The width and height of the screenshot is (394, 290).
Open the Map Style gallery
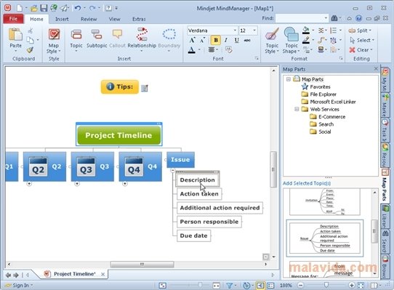54,41
